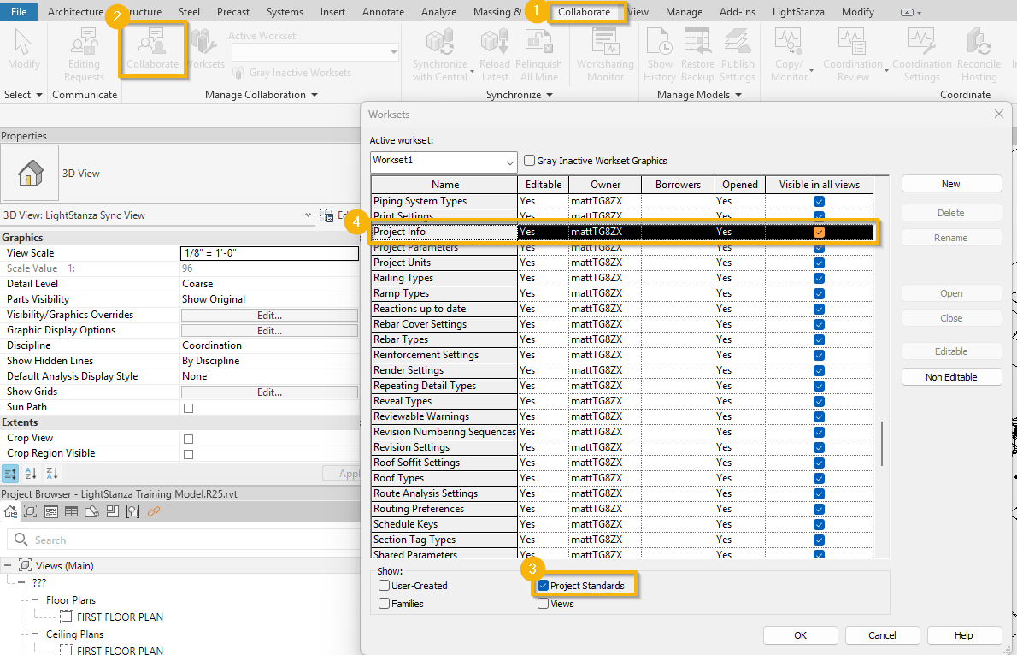The width and height of the screenshot is (1017, 655).
Task: Click the Reconcile Hosting button
Action: [979, 55]
